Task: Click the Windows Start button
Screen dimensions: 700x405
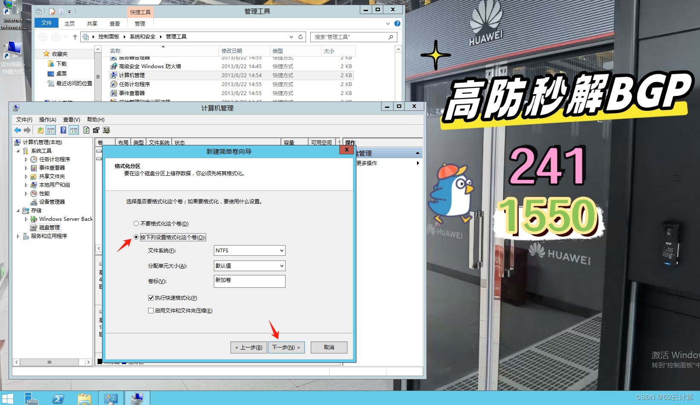Action: [x=7, y=399]
